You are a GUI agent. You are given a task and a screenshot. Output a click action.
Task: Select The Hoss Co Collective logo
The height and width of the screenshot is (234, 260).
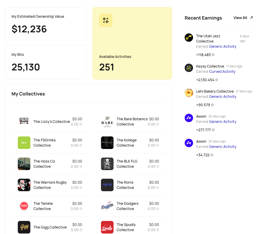(x=24, y=164)
